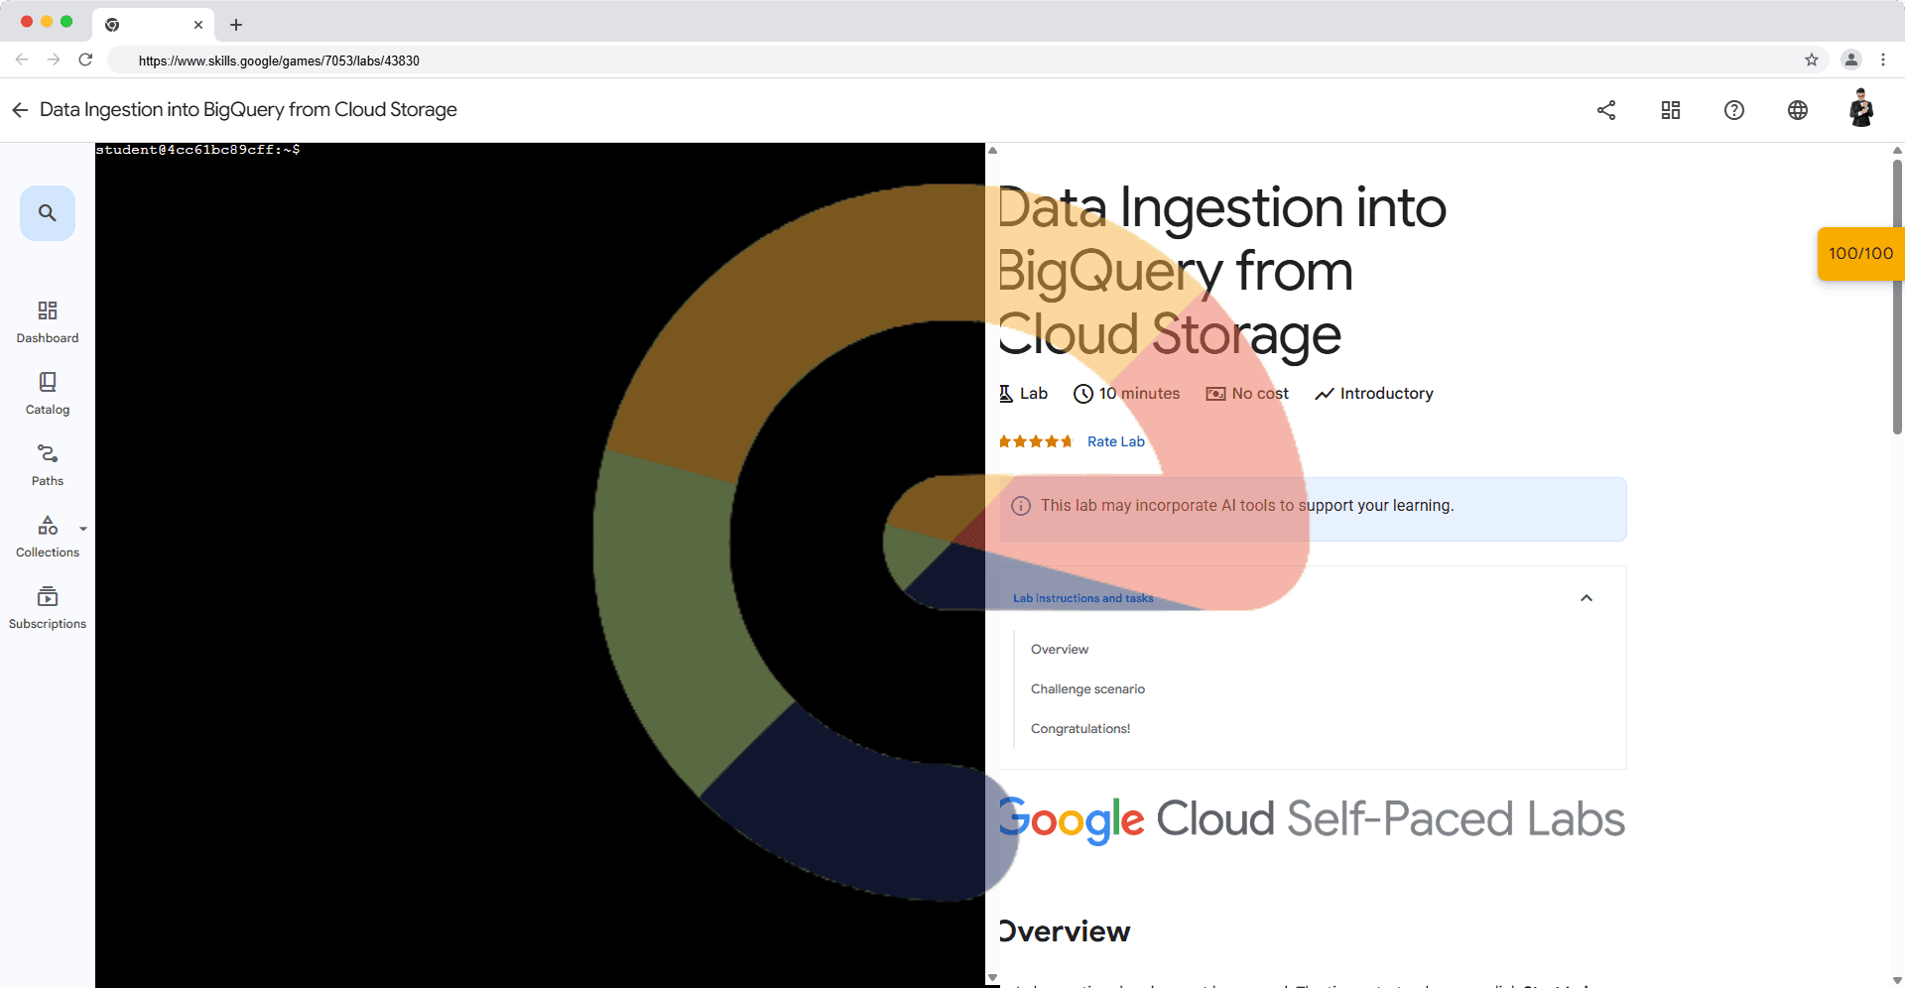The image size is (1905, 988).
Task: Open the Subscriptions sidebar item
Action: [48, 608]
